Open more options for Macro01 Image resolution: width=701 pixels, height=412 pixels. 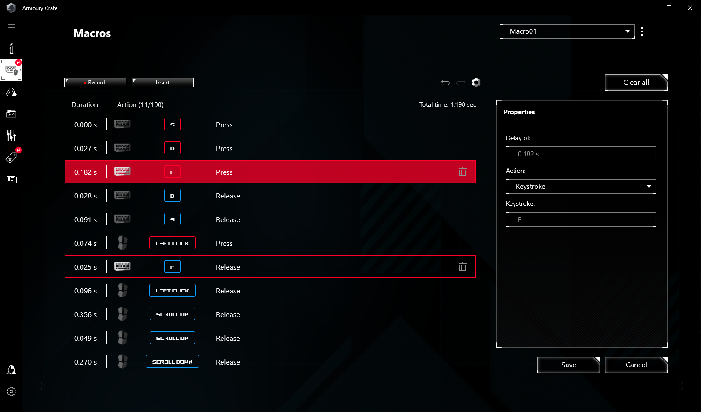tap(642, 31)
